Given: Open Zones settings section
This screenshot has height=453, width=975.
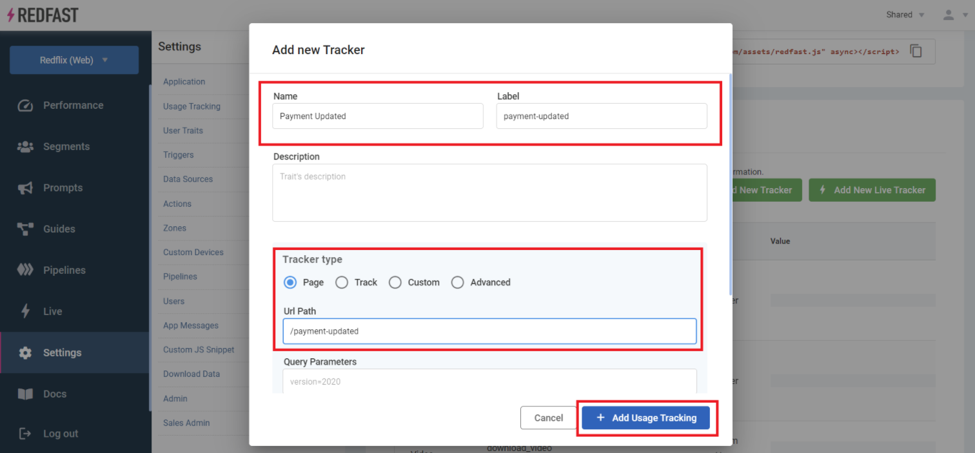Looking at the screenshot, I should click(x=175, y=228).
